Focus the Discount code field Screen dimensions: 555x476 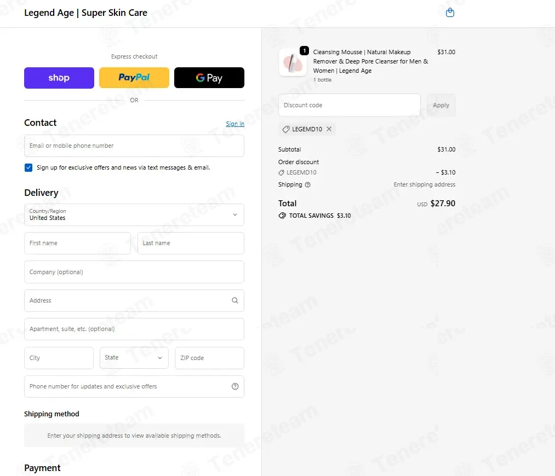[x=350, y=105]
